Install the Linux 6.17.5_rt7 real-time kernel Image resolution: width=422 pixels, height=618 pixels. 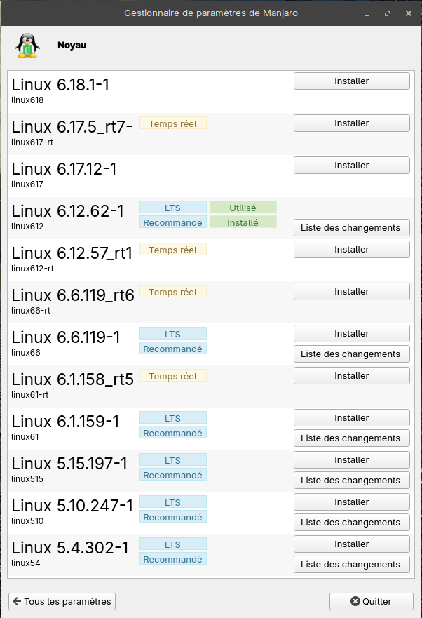coord(351,123)
